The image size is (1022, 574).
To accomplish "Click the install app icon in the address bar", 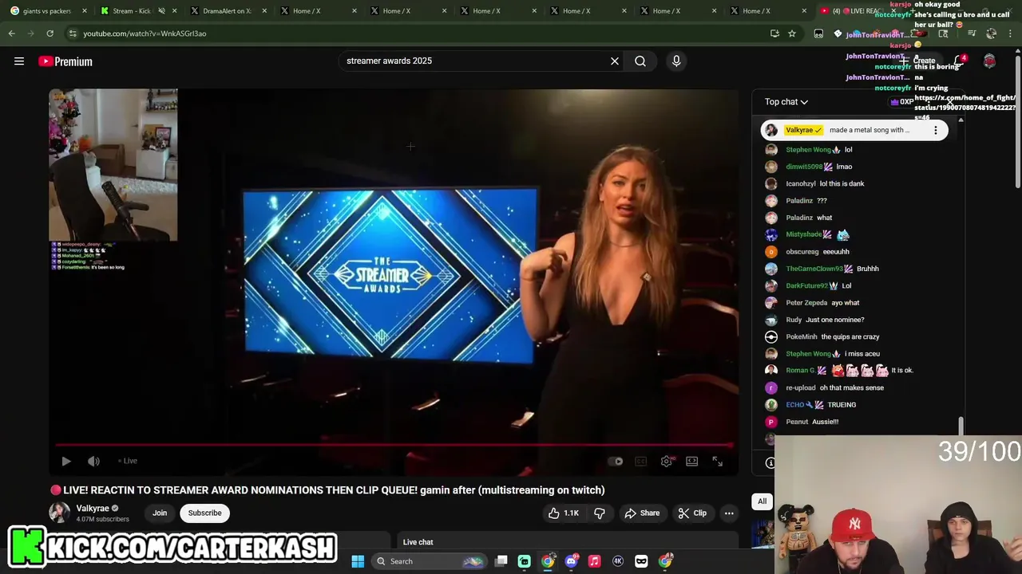I will [774, 33].
